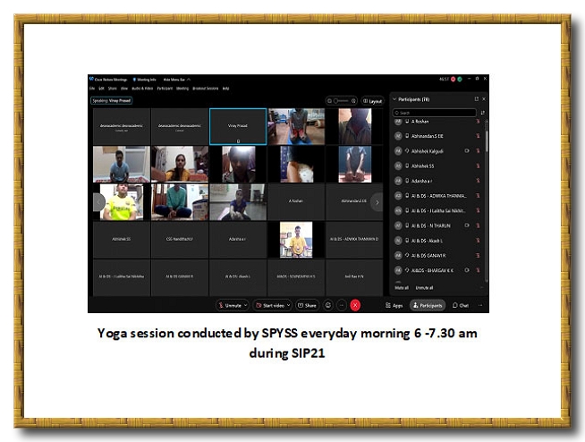The image size is (585, 442).
Task: Click the Layout button
Action: coord(371,101)
